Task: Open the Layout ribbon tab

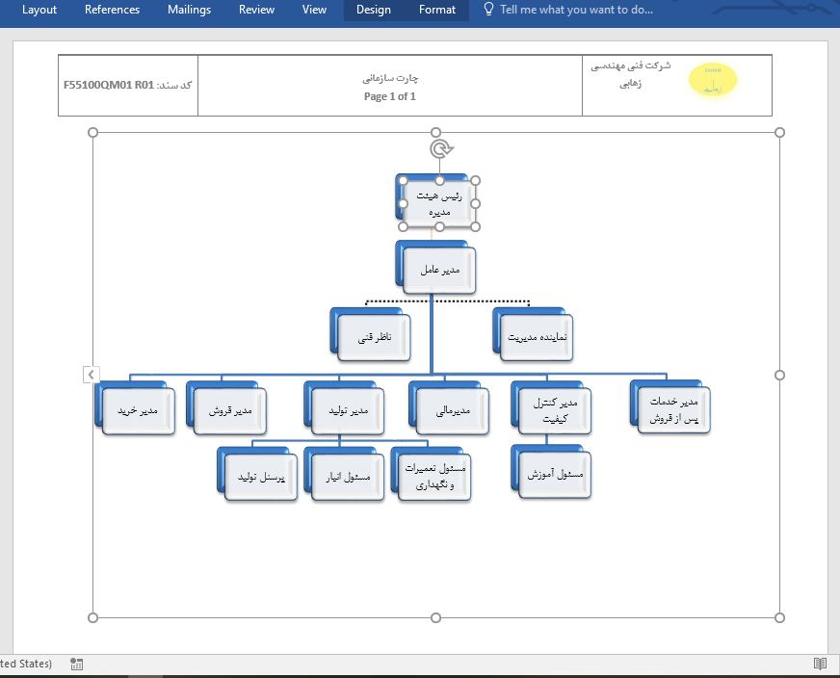Action: [39, 10]
